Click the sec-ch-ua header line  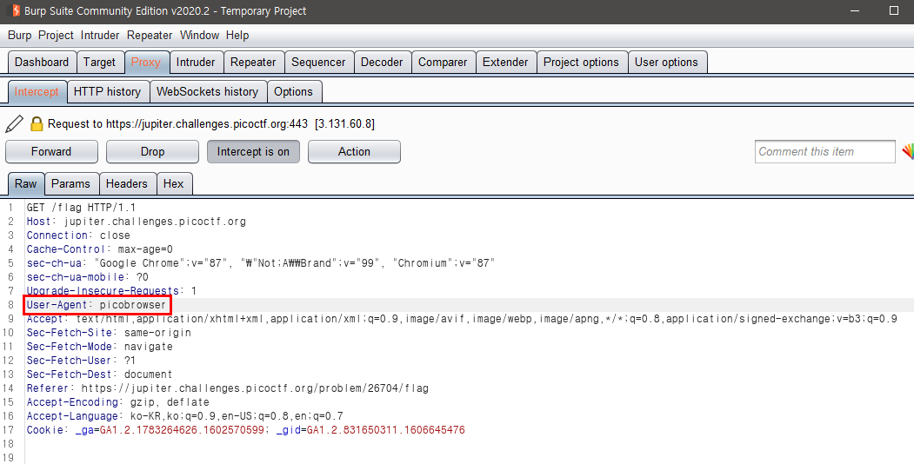click(x=261, y=263)
